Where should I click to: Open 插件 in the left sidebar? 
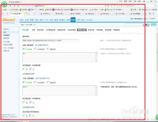point(5,32)
